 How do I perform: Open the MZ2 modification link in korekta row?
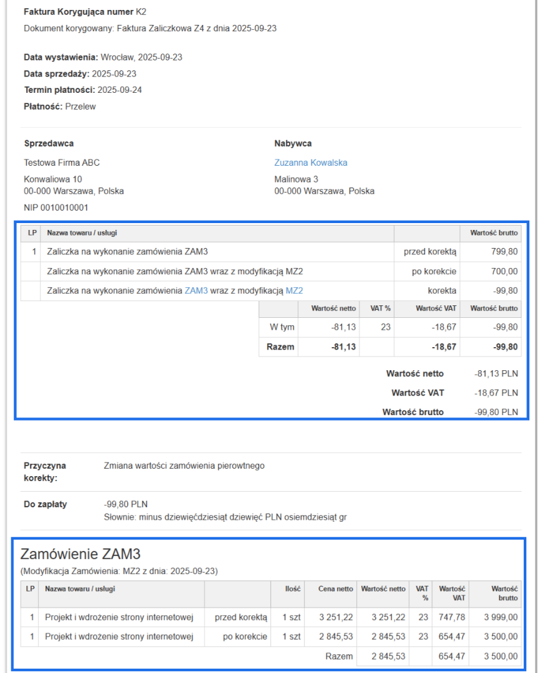(295, 290)
